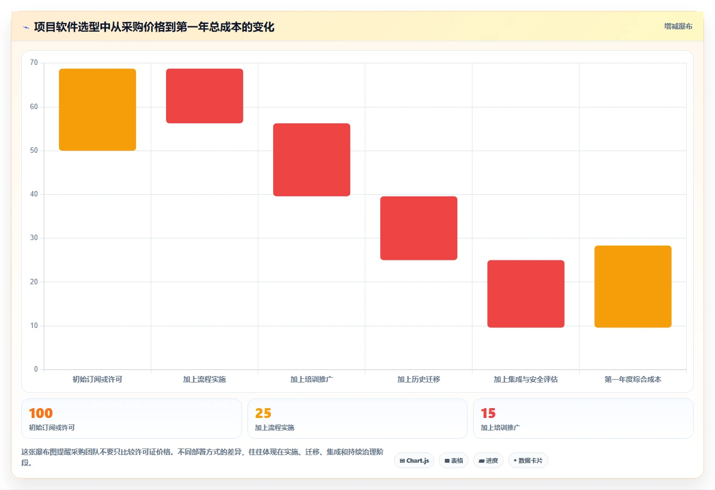This screenshot has height=490, width=715.
Task: Click the y-axis value 10
Action: click(x=34, y=326)
